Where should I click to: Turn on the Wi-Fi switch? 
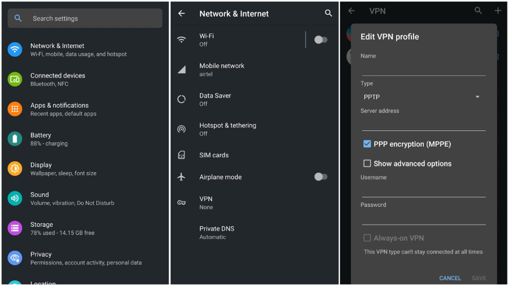tap(321, 40)
